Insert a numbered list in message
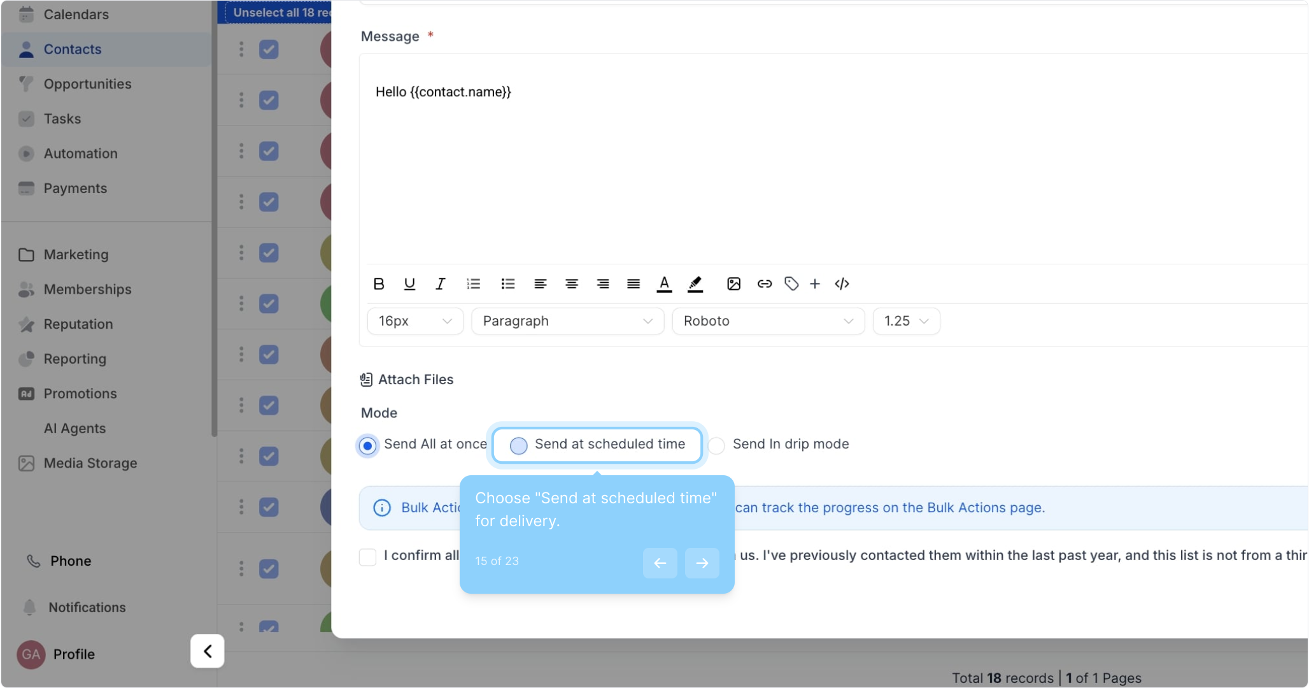 (473, 284)
